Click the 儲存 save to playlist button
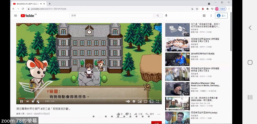Screen dimensions: 257x124 150,114
